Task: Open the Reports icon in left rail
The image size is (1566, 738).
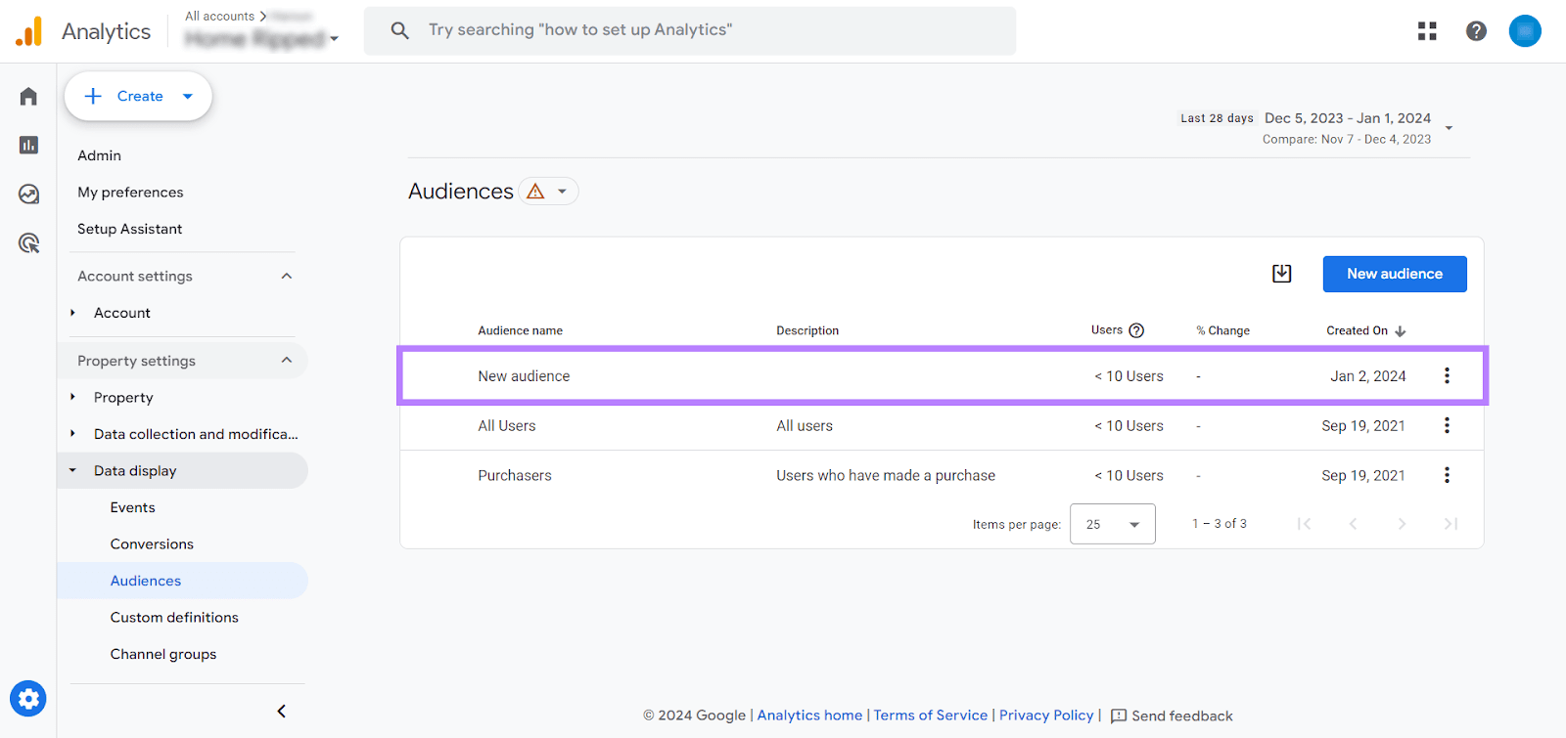Action: click(28, 145)
